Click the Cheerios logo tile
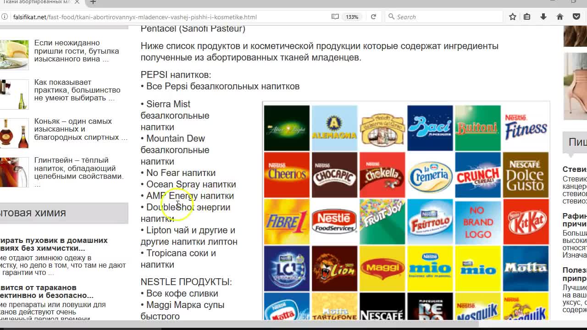This screenshot has height=330, width=587. [x=287, y=175]
